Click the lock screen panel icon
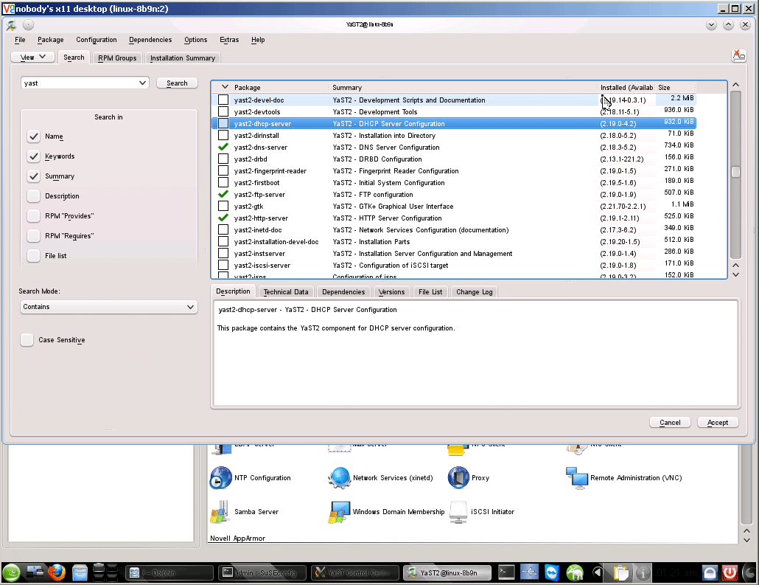The width and height of the screenshot is (759, 585). pyautogui.click(x=710, y=573)
